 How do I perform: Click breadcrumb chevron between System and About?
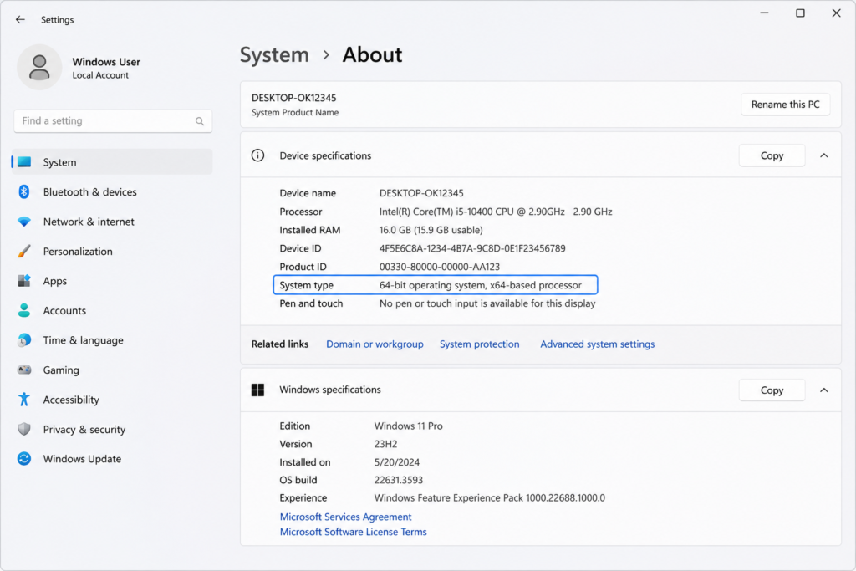coord(326,55)
